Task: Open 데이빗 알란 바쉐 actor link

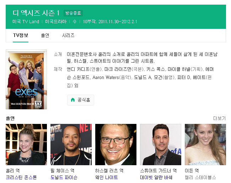Action: (156, 177)
